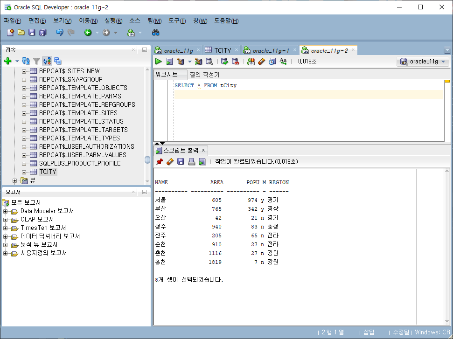Save the script output

(x=181, y=161)
